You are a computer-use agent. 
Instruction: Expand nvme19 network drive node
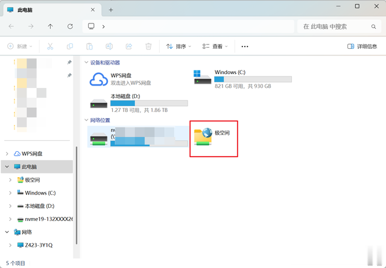[x=10, y=219]
